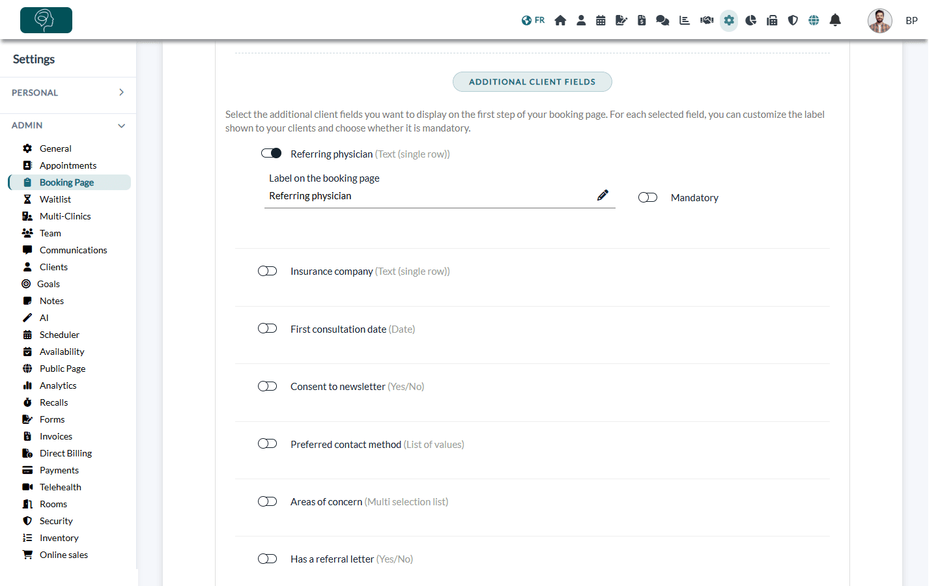Expand the PERSONAL settings section
Screen dimensions: 938x586
(x=68, y=92)
